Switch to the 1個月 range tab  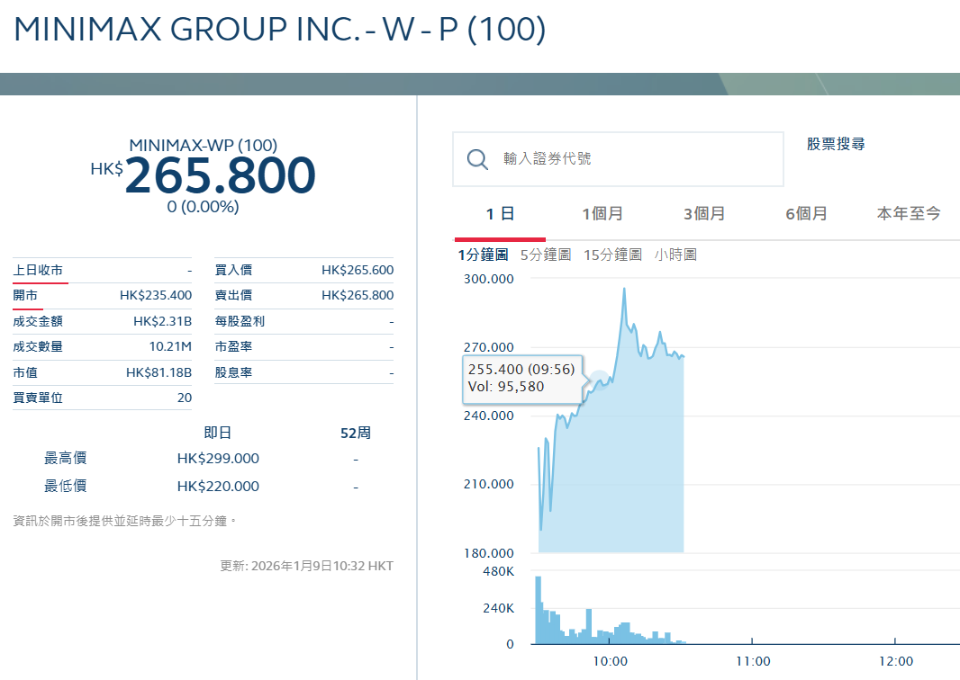point(602,214)
